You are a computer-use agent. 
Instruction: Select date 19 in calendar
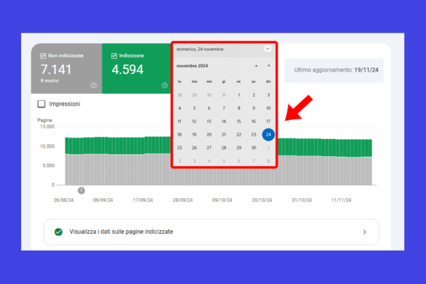(x=195, y=134)
